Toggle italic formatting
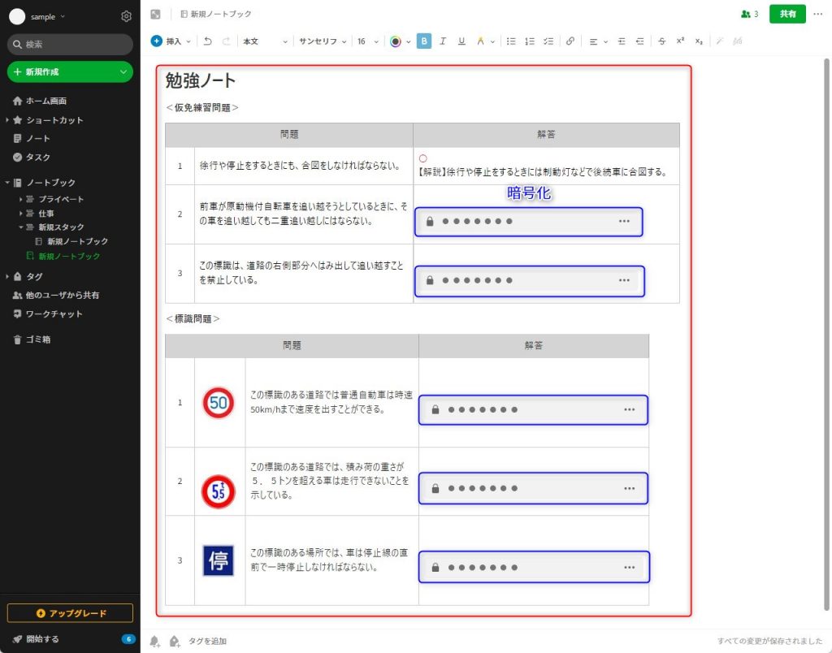The width and height of the screenshot is (832, 653). coord(443,41)
